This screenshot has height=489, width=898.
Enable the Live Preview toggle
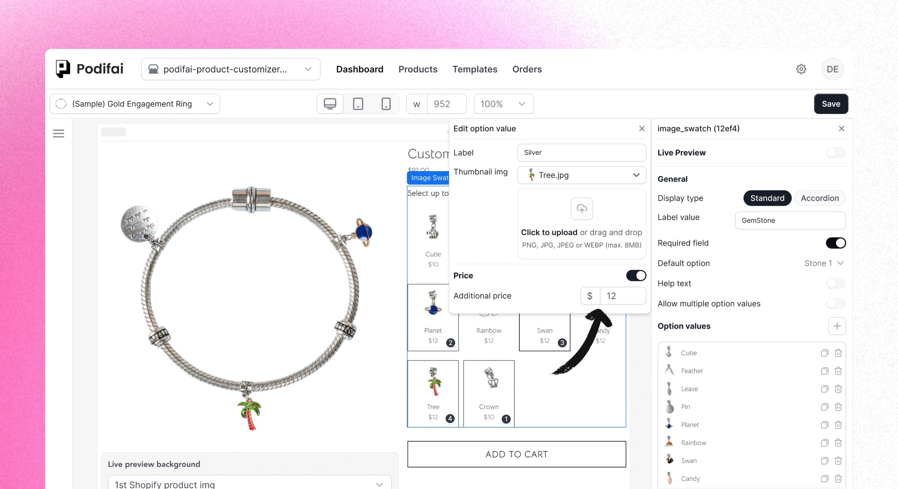(x=835, y=153)
